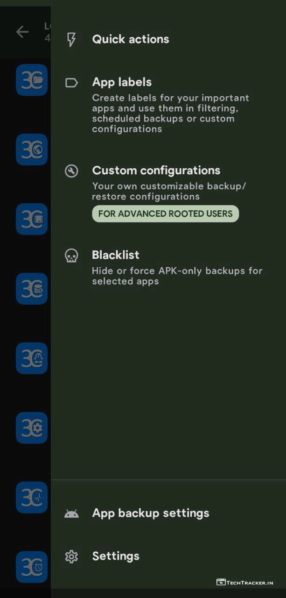Open Custom configurations menu entry
286x598 pixels.
[156, 171]
